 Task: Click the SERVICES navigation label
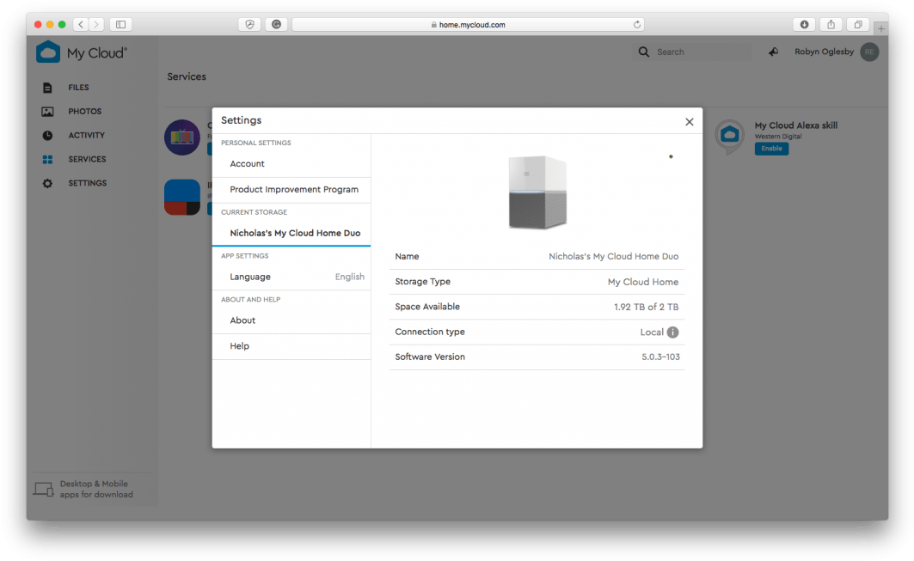[87, 159]
